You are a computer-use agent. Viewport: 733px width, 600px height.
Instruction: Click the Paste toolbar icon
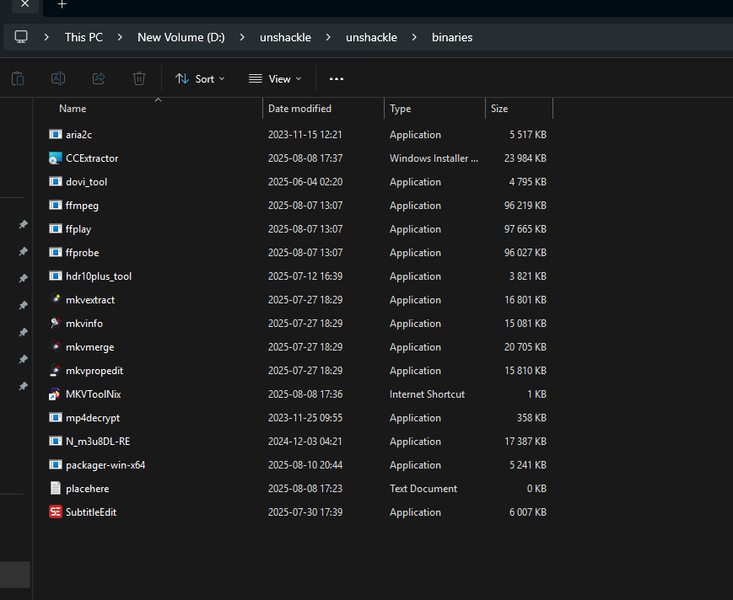(18, 78)
